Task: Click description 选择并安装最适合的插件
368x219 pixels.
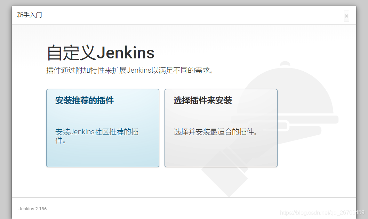Action: click(x=216, y=132)
